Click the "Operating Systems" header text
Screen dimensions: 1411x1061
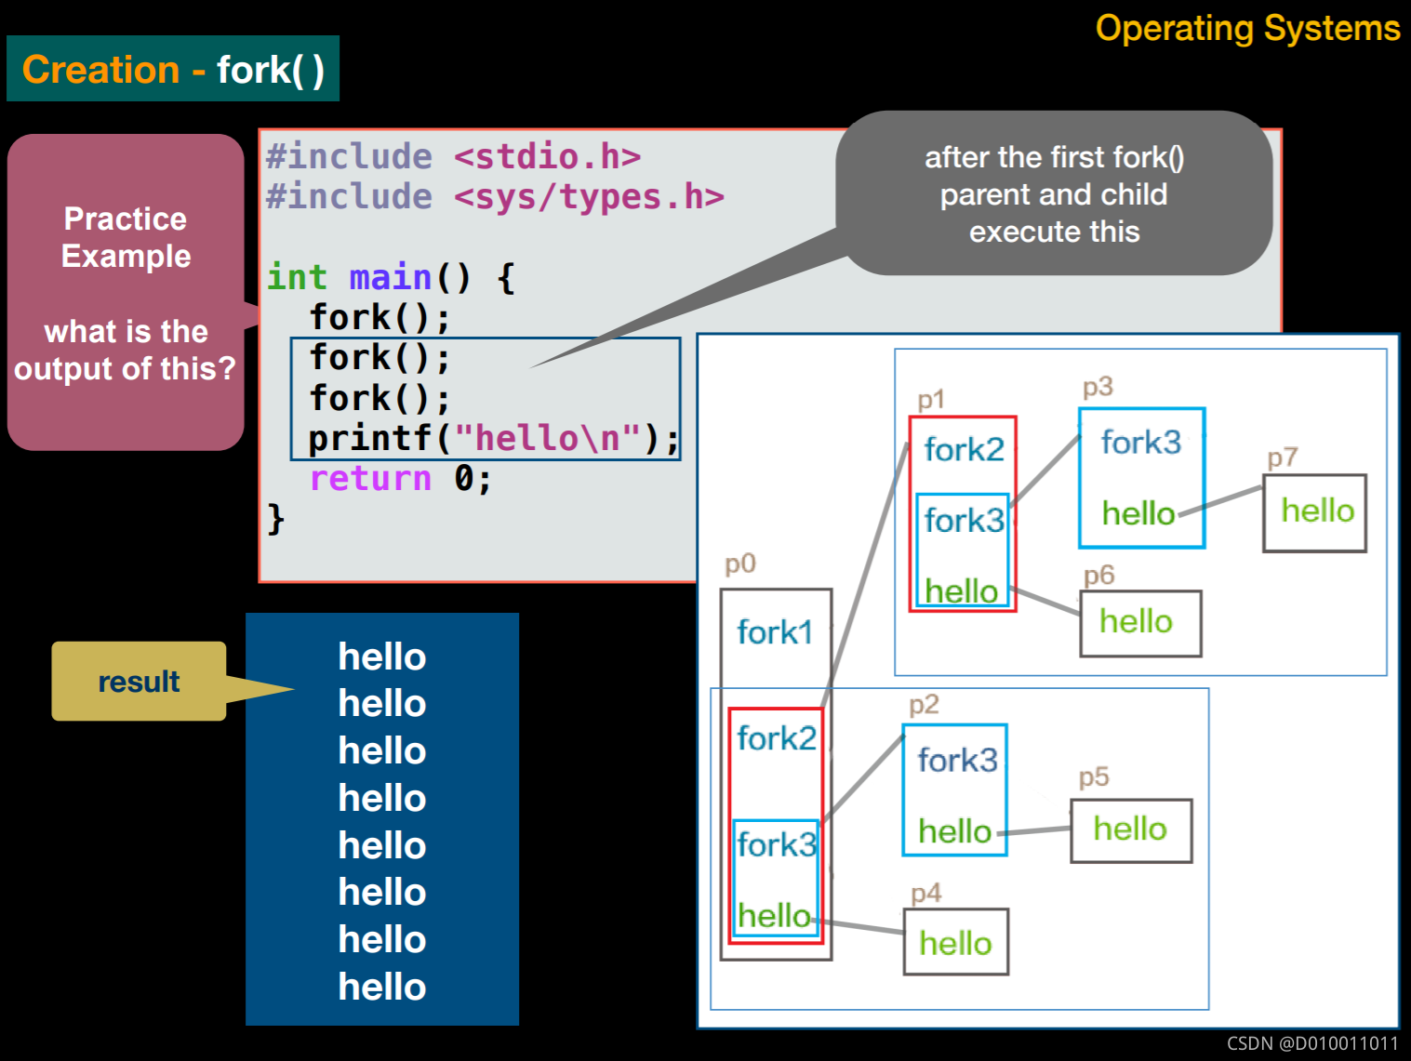(1247, 29)
